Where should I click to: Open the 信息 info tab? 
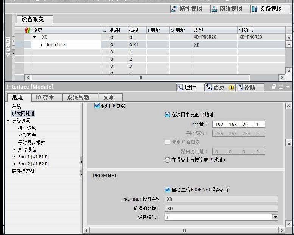[x=220, y=87]
